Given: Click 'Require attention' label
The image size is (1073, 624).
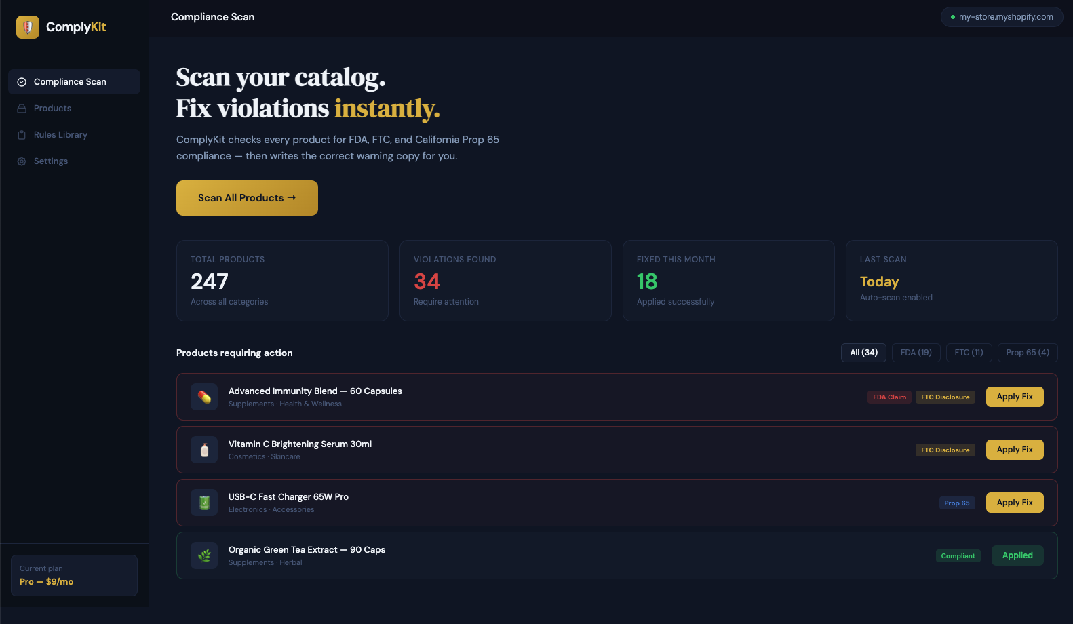Looking at the screenshot, I should coord(446,302).
